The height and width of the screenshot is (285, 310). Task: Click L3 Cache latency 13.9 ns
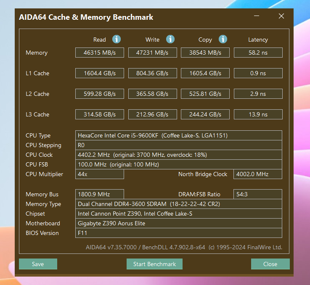coord(258,114)
